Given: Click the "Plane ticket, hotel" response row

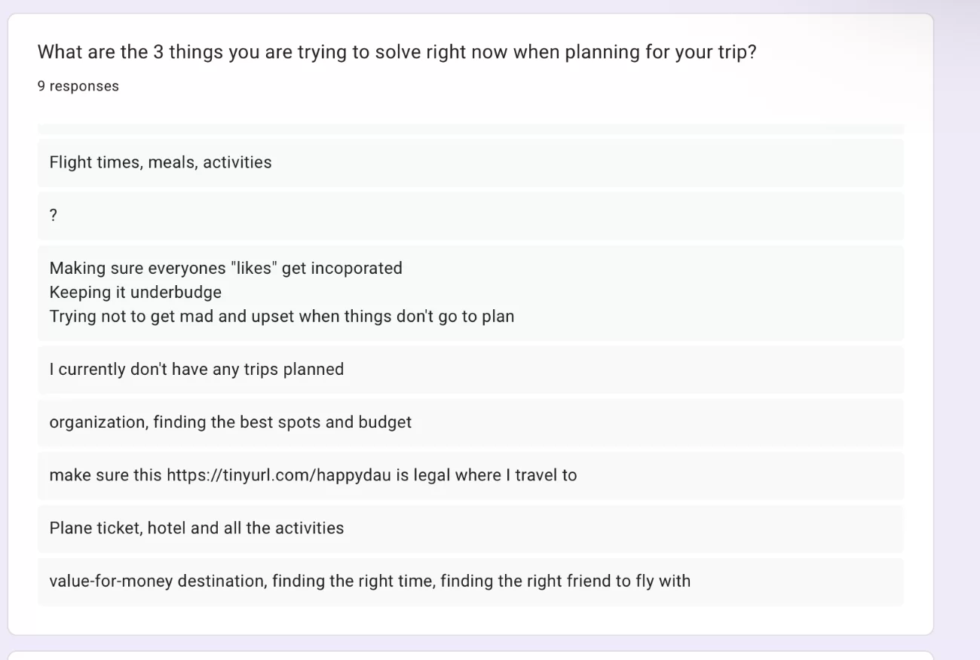Looking at the screenshot, I should click(x=470, y=528).
